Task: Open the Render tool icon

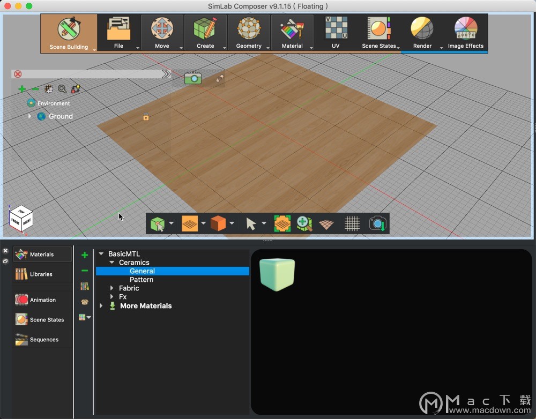Action: 422,29
